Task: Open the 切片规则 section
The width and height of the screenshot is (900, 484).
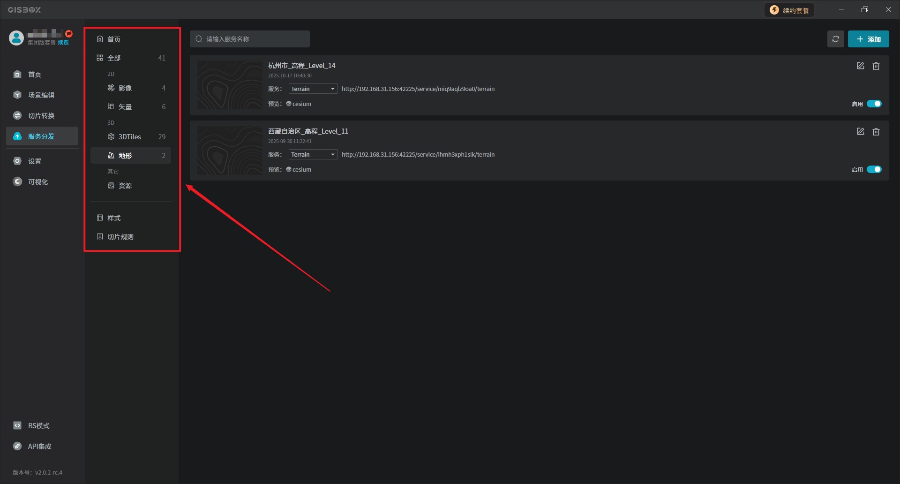Action: pyautogui.click(x=120, y=237)
